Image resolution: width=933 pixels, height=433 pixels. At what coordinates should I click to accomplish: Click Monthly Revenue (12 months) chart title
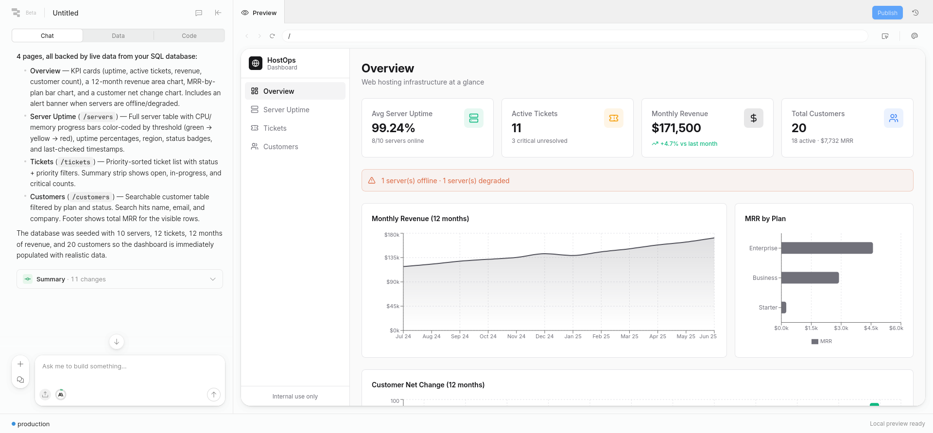point(420,219)
